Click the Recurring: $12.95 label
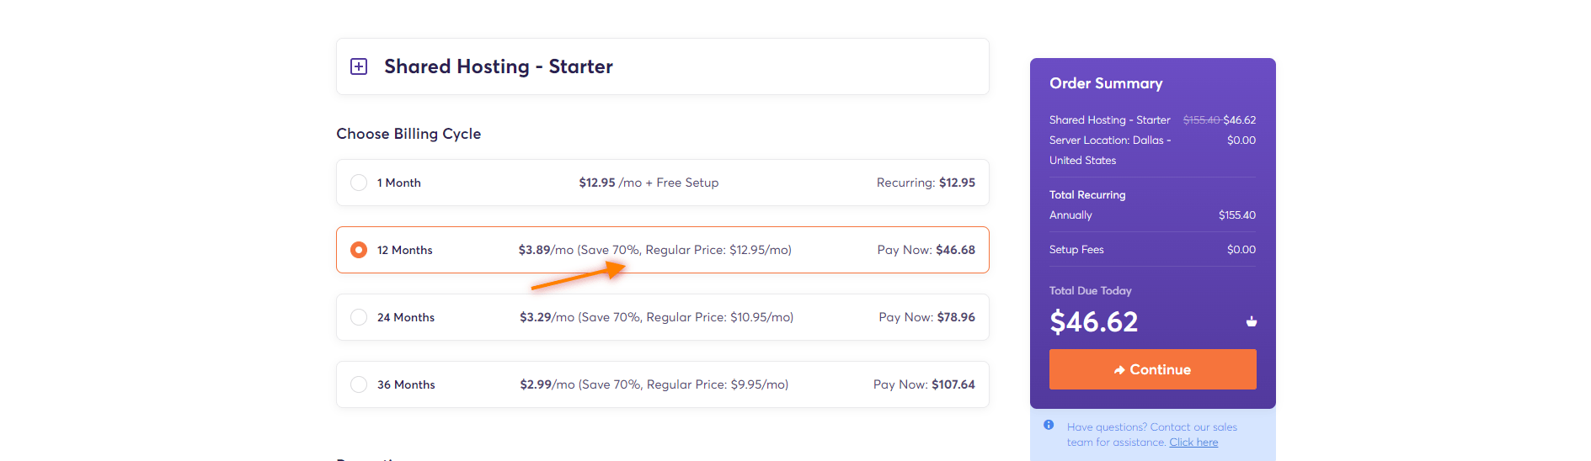The image size is (1591, 461). click(926, 183)
